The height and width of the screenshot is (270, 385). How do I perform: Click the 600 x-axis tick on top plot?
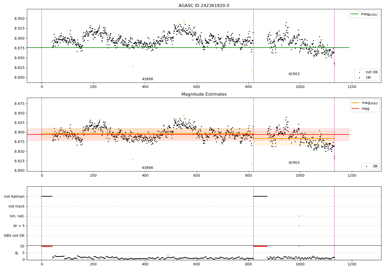(197, 87)
